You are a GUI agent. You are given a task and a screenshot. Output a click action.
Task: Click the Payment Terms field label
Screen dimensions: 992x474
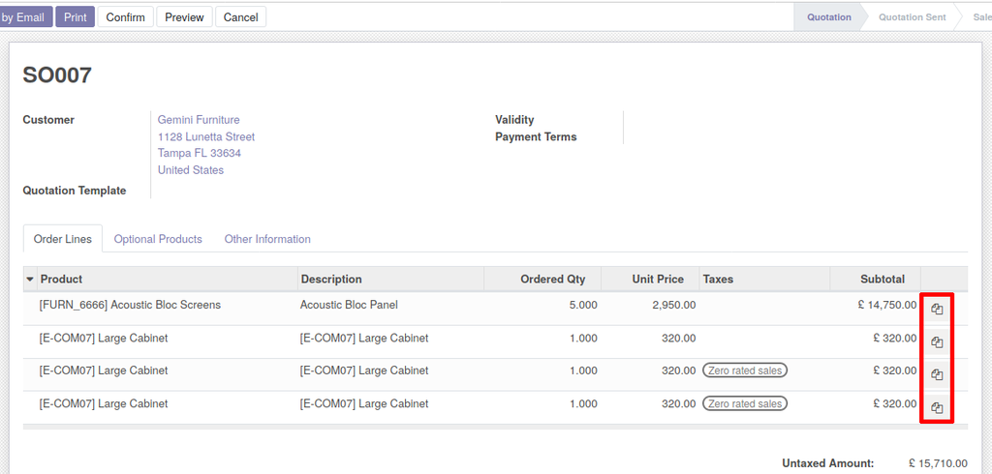pos(536,136)
